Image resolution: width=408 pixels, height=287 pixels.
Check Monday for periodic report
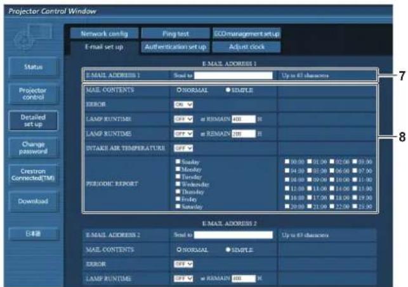click(178, 169)
